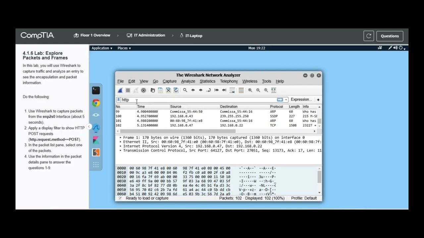Open Wireshark from the dock
Viewport: 424px width, 238px height.
click(96, 128)
